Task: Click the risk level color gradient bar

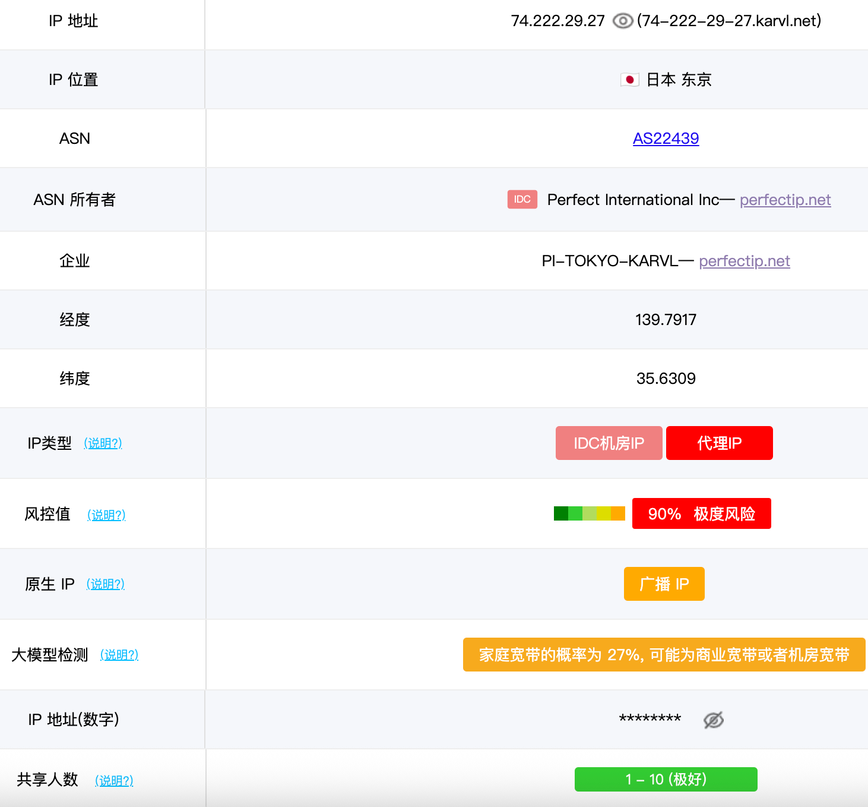Action: (x=589, y=513)
